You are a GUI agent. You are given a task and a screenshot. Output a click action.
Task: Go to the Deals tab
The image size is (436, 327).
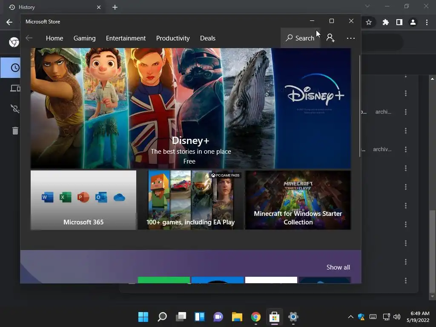(x=208, y=38)
